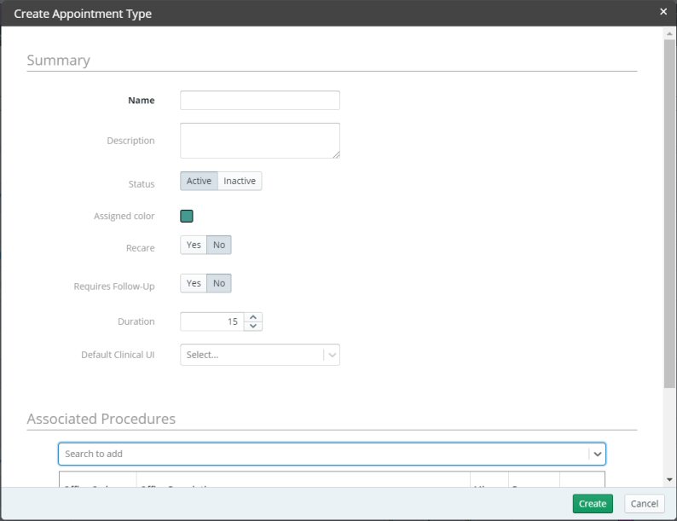Open the Assigned color swatch picker

pos(187,217)
